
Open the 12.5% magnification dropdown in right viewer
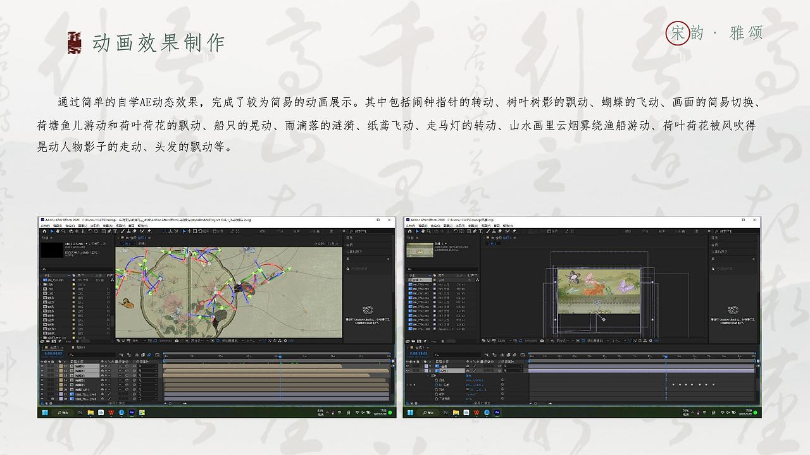504,341
